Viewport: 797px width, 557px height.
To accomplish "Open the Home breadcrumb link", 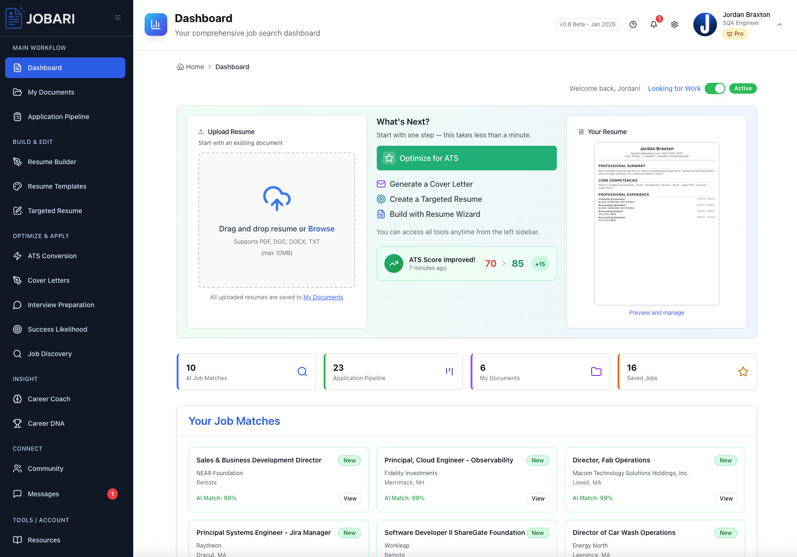I will [190, 67].
